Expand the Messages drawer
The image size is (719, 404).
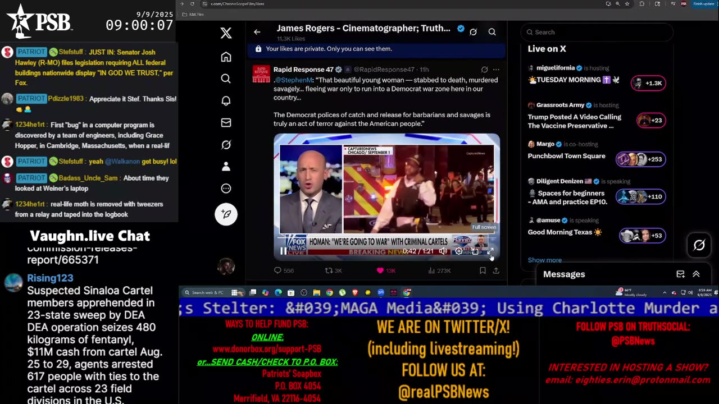tap(696, 274)
